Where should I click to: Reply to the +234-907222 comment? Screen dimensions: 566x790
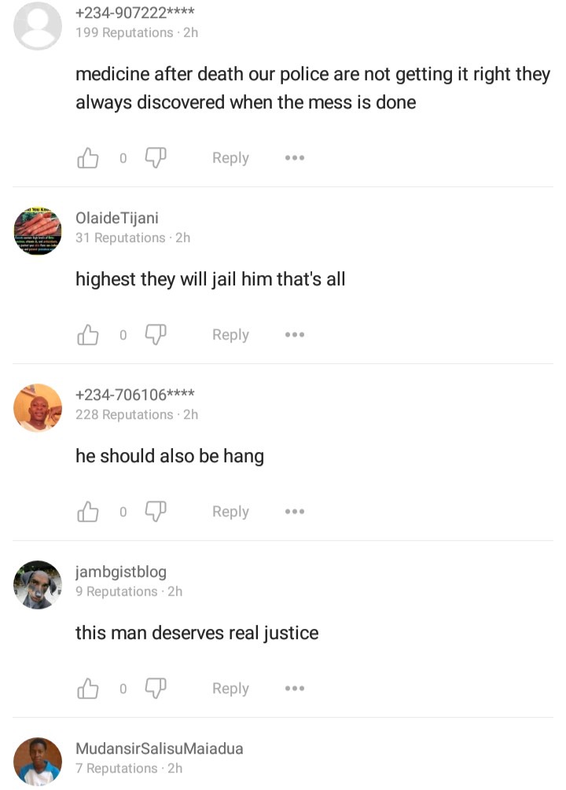230,158
